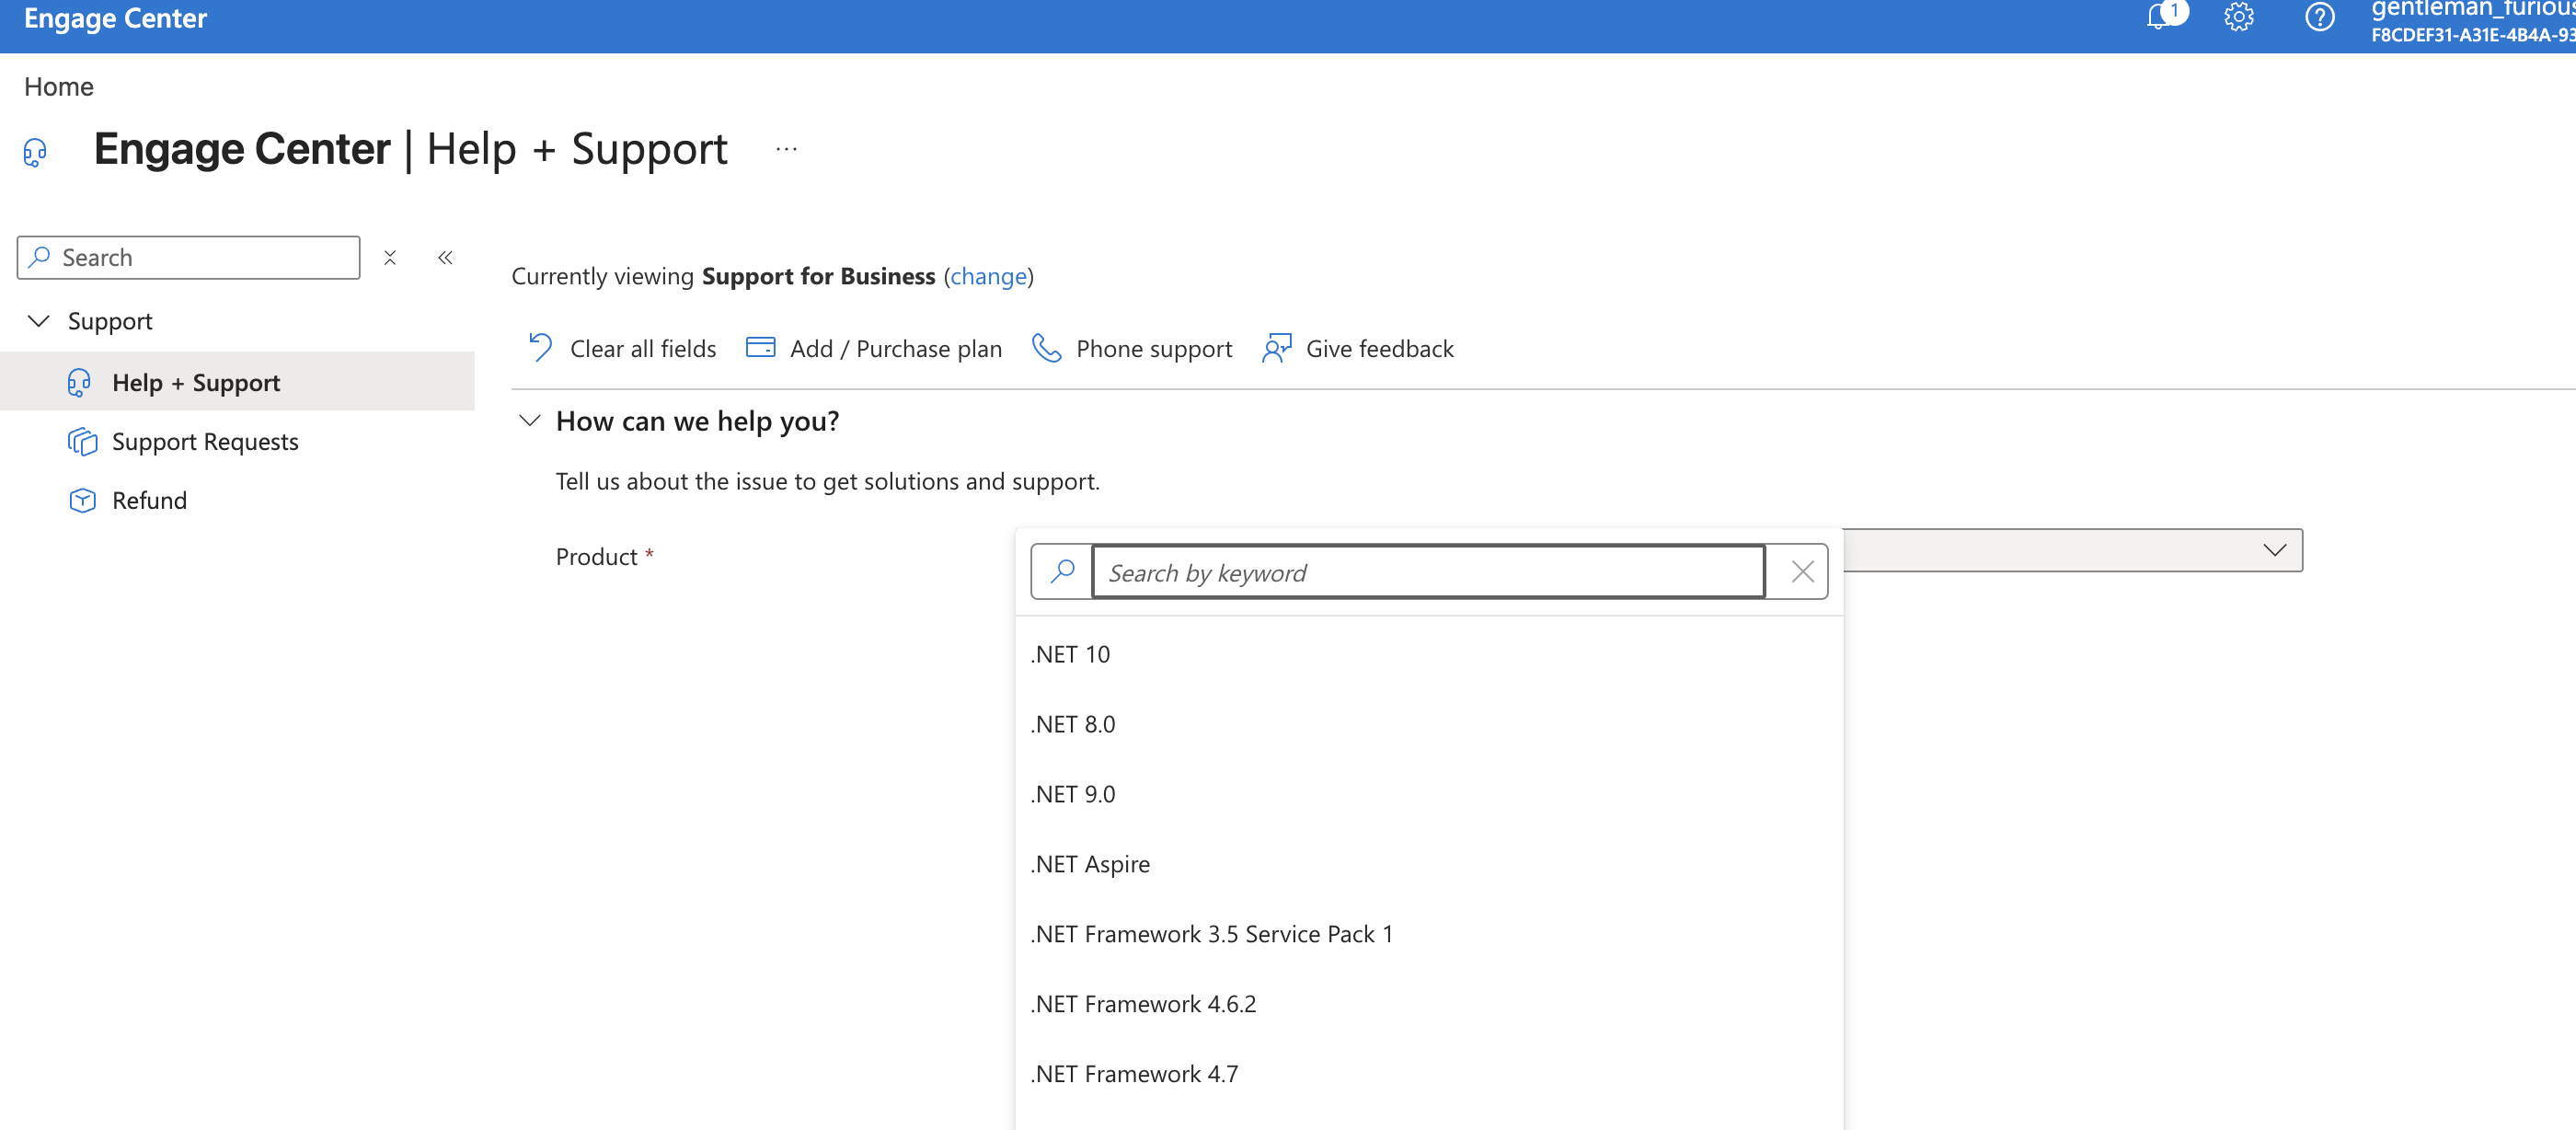Go to the Home breadcrumb

coord(59,87)
